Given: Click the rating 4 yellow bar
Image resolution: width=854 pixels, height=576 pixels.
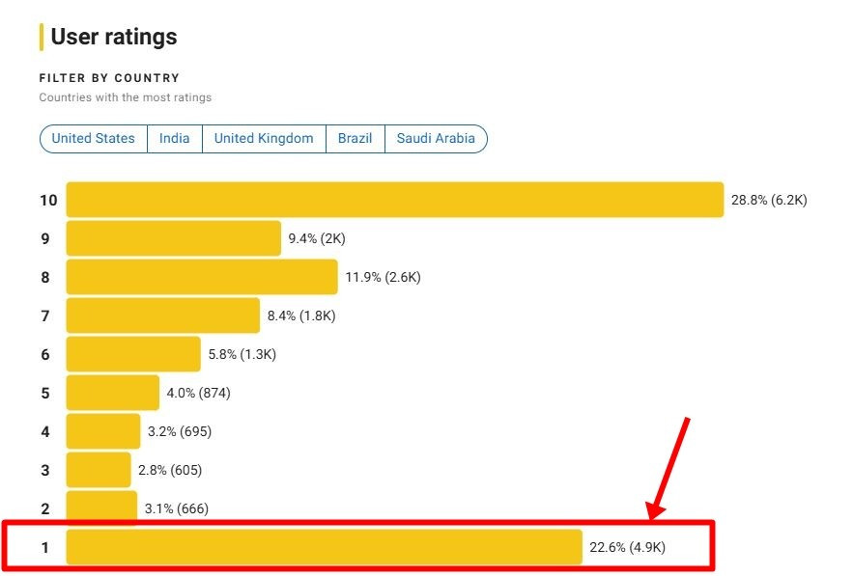Looking at the screenshot, I should click(x=102, y=431).
